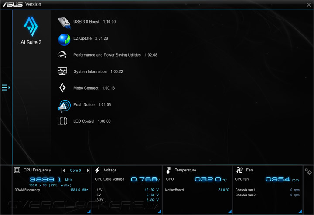
Task: Expand the Fan panel corner triangle
Action: (300, 212)
